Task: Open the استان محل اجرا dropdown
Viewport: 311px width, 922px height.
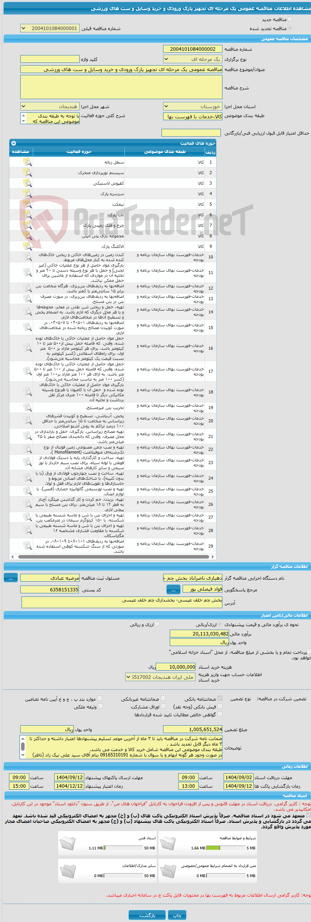Action: click(x=192, y=107)
